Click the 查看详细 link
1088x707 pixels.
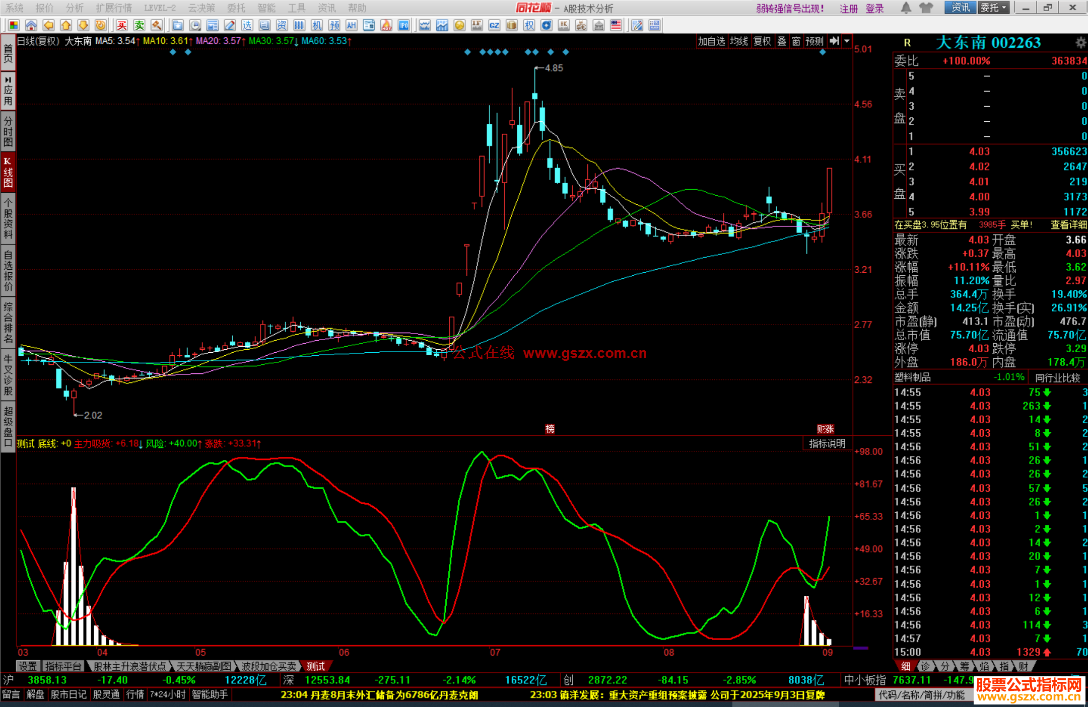[x=1068, y=225]
